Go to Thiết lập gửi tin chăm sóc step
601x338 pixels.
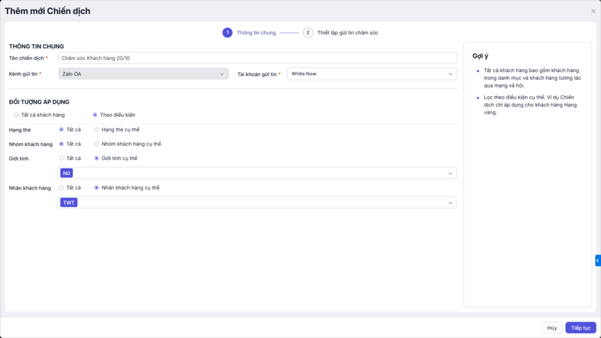(347, 33)
